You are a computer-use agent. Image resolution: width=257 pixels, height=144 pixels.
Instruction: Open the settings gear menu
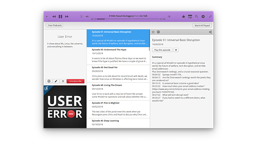click(x=203, y=16)
